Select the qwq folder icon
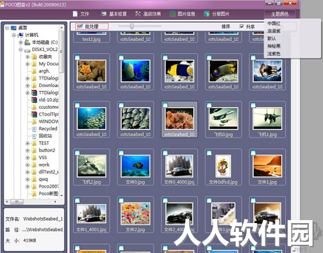 click(x=34, y=179)
